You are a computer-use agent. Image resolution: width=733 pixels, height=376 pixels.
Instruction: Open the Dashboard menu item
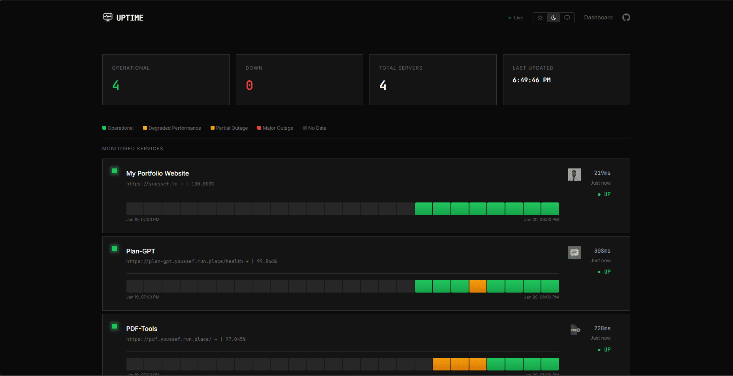pos(598,17)
